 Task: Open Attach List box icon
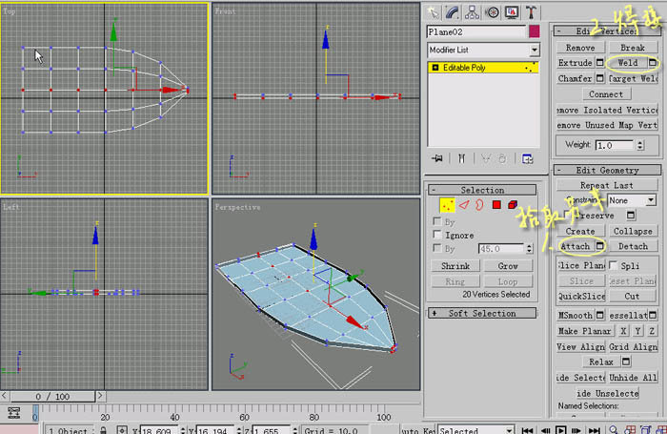coord(599,246)
